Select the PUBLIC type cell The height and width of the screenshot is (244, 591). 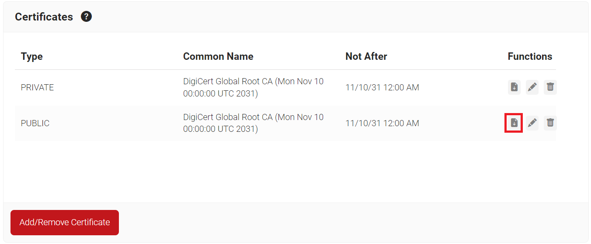coord(35,123)
